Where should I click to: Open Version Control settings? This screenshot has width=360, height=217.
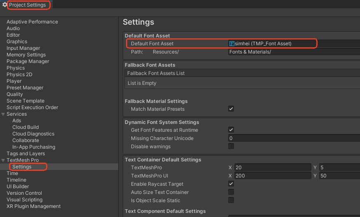click(x=24, y=193)
